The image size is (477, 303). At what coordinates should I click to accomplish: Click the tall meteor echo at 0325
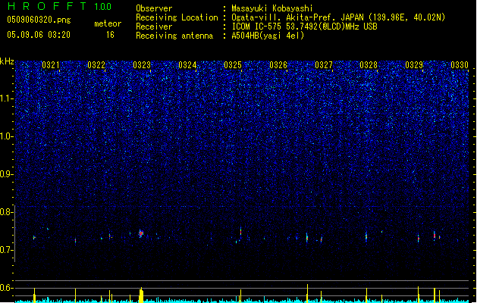pos(240,232)
